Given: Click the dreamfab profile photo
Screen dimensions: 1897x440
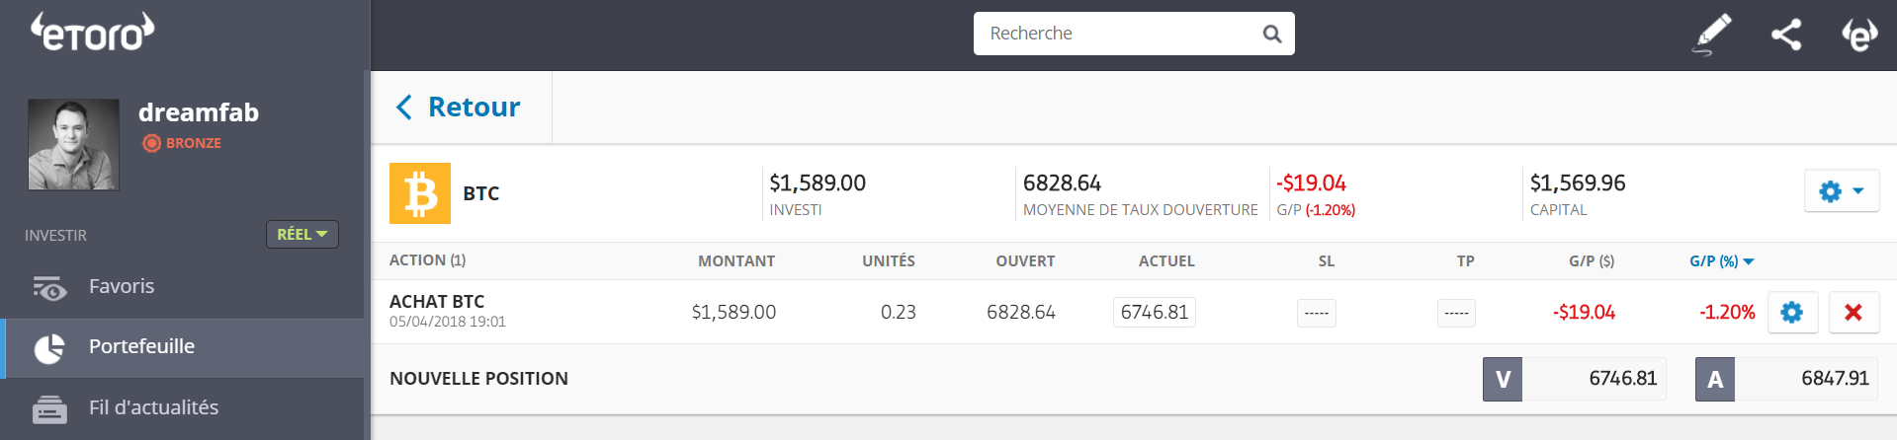Looking at the screenshot, I should tap(73, 144).
